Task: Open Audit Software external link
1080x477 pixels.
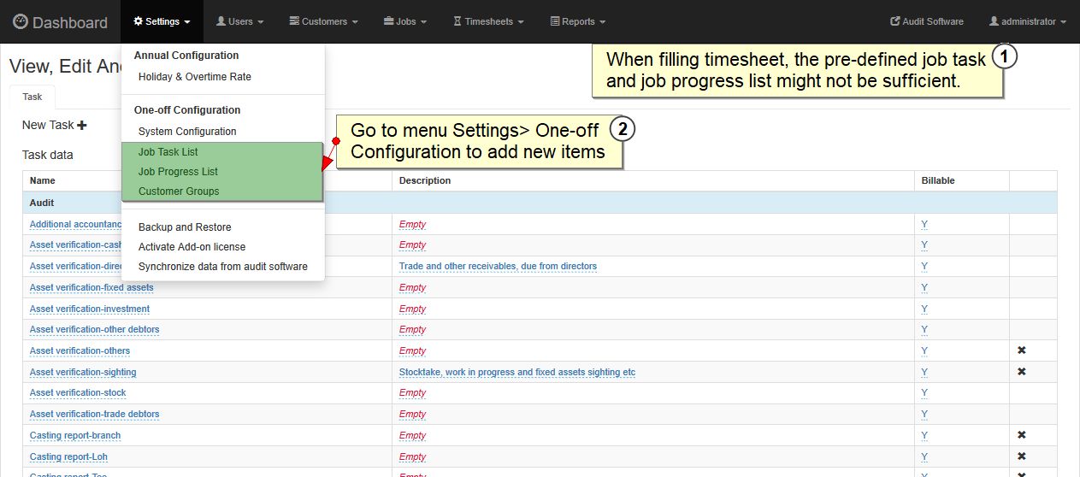Action: 926,21
